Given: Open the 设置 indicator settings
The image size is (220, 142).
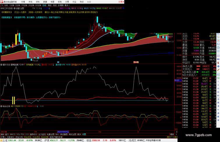Looking at the screenshot, I should tap(84, 134).
